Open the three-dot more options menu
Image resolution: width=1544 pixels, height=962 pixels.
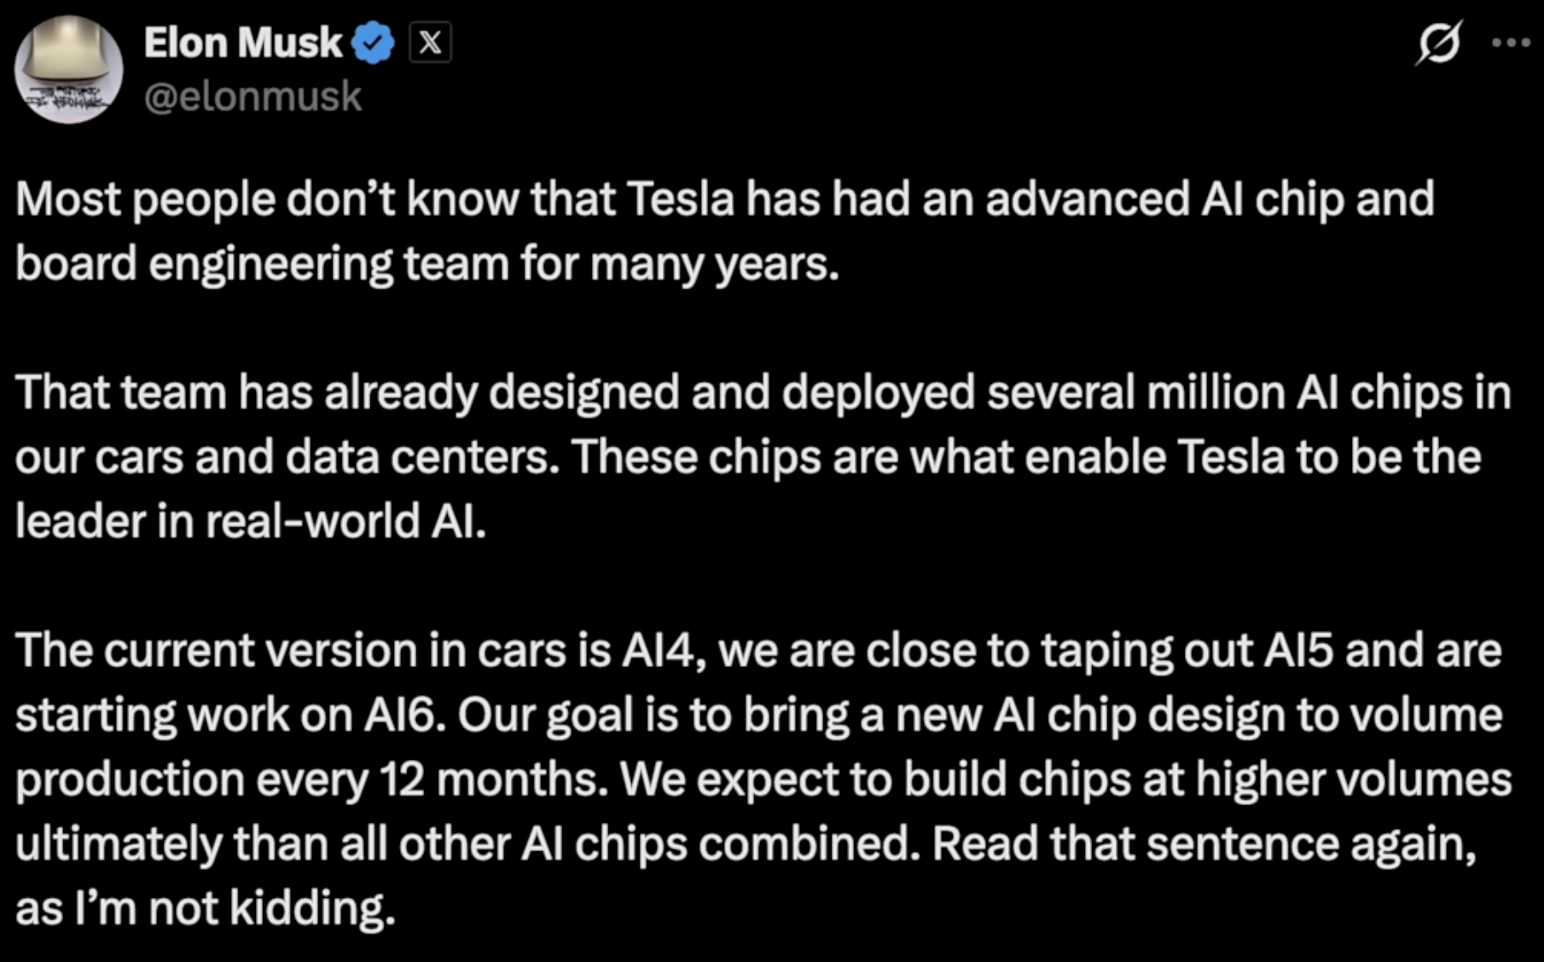[1511, 43]
